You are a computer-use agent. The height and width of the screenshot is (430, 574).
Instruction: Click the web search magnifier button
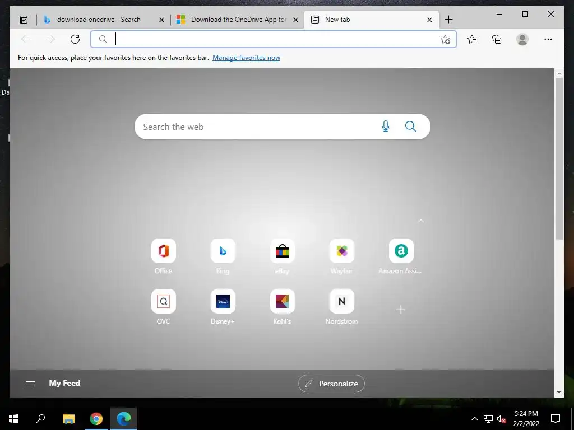(411, 127)
